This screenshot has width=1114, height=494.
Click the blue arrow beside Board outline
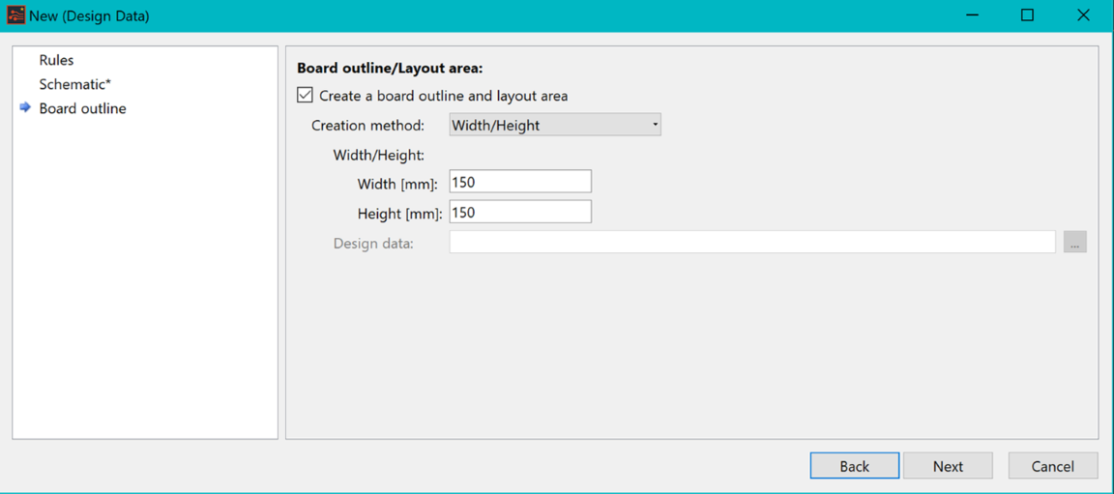[25, 108]
